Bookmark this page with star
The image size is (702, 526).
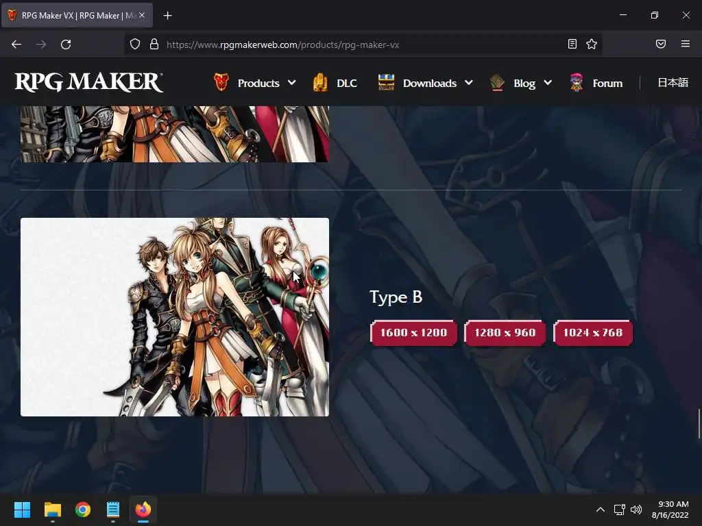pyautogui.click(x=592, y=45)
